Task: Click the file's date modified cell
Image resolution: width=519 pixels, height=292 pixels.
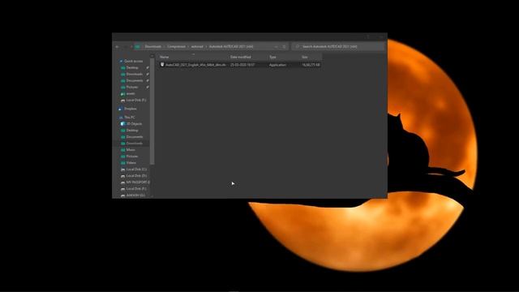Action: pos(242,65)
